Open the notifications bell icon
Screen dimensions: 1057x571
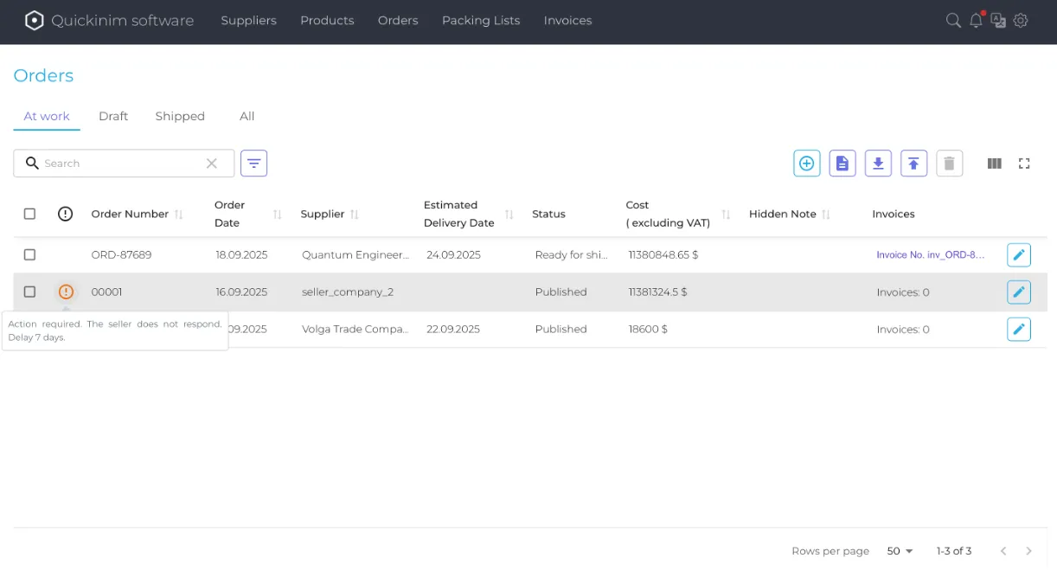976,21
